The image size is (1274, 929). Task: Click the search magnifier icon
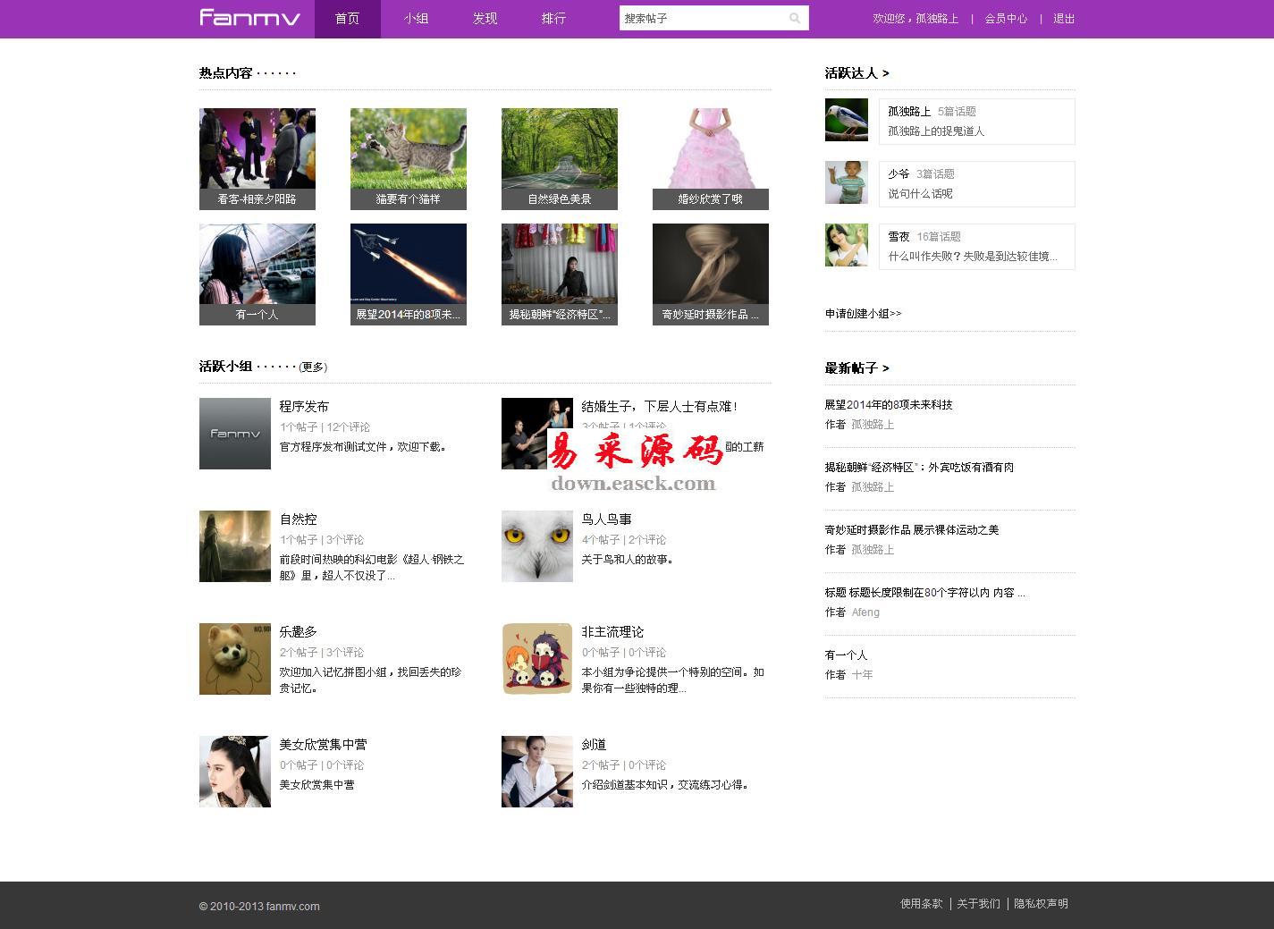(795, 18)
